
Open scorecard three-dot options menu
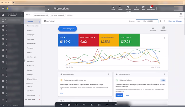coord(164,38)
